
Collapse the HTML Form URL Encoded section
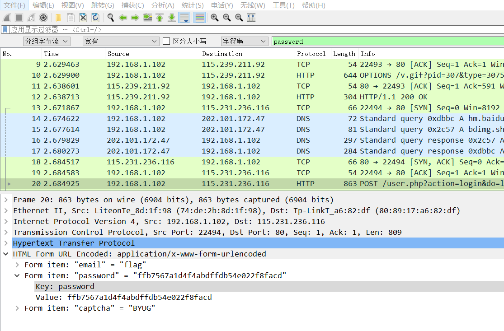5,254
